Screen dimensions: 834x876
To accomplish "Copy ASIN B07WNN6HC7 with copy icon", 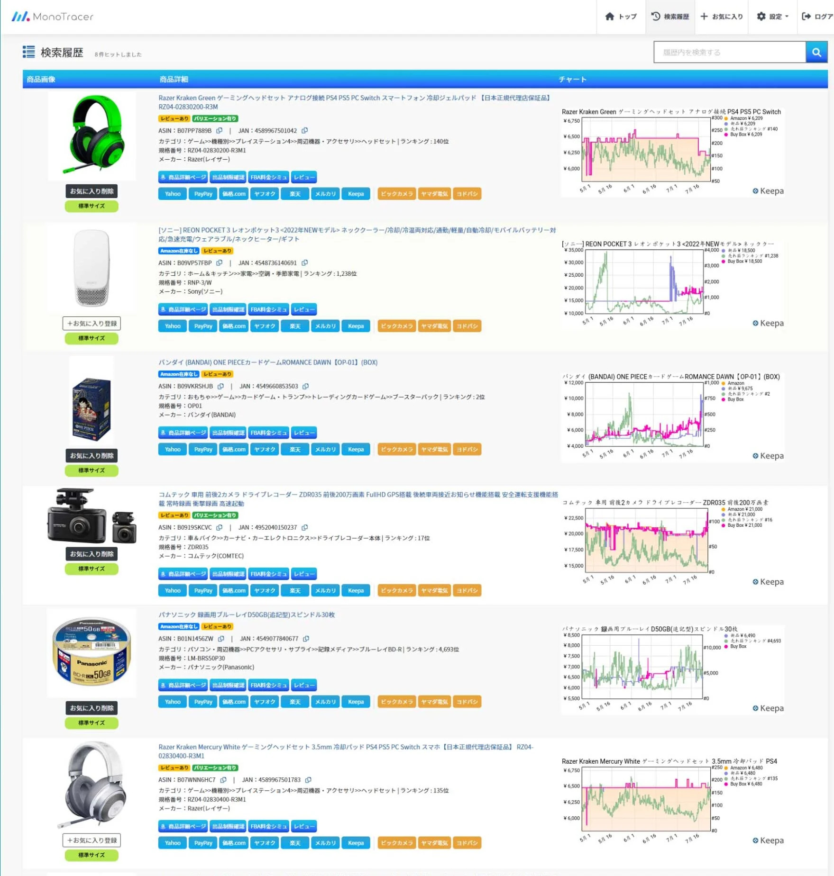I will [223, 780].
